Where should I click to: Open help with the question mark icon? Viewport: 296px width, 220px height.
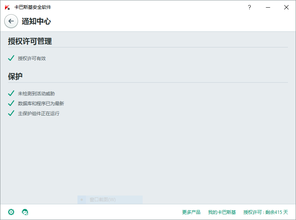point(249,7)
